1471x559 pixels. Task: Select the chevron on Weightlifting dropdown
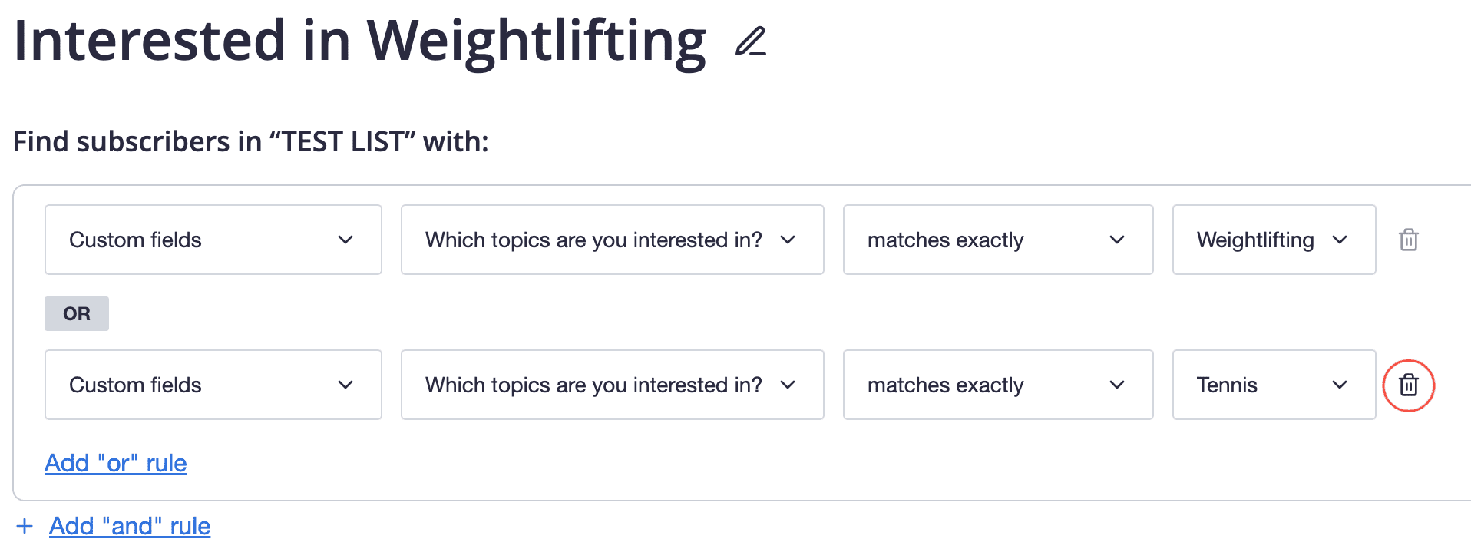[x=1341, y=240]
